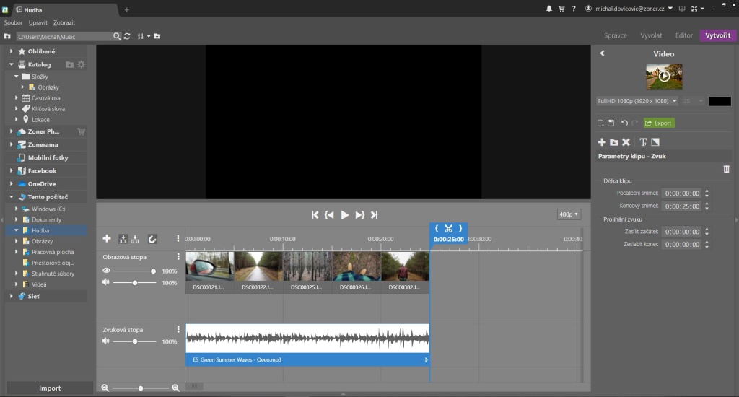
Task: Switch to the Správce module tab
Action: pyautogui.click(x=616, y=35)
